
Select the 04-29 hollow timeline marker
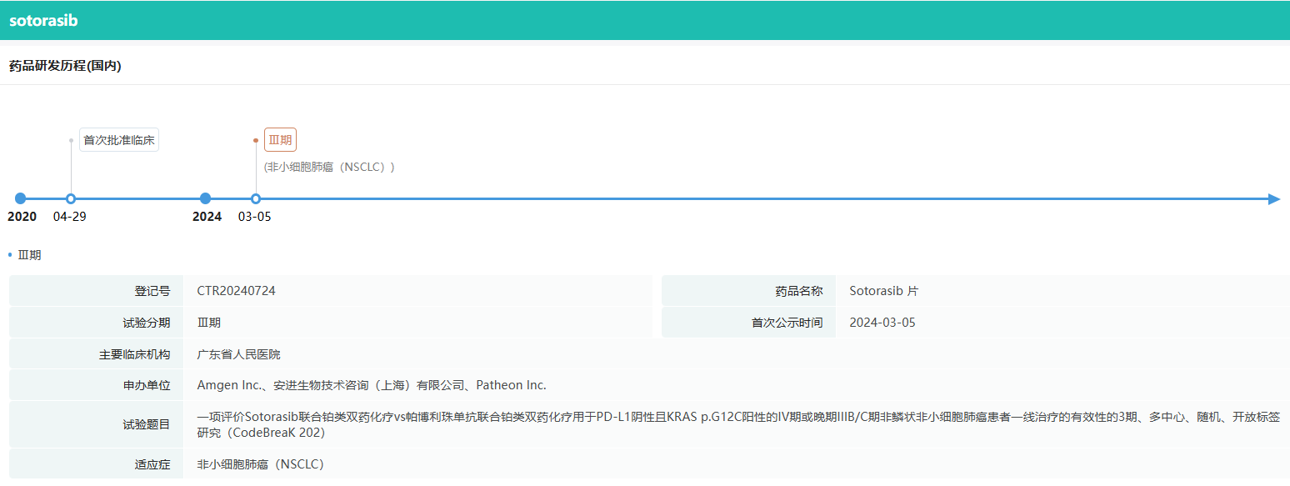click(71, 198)
